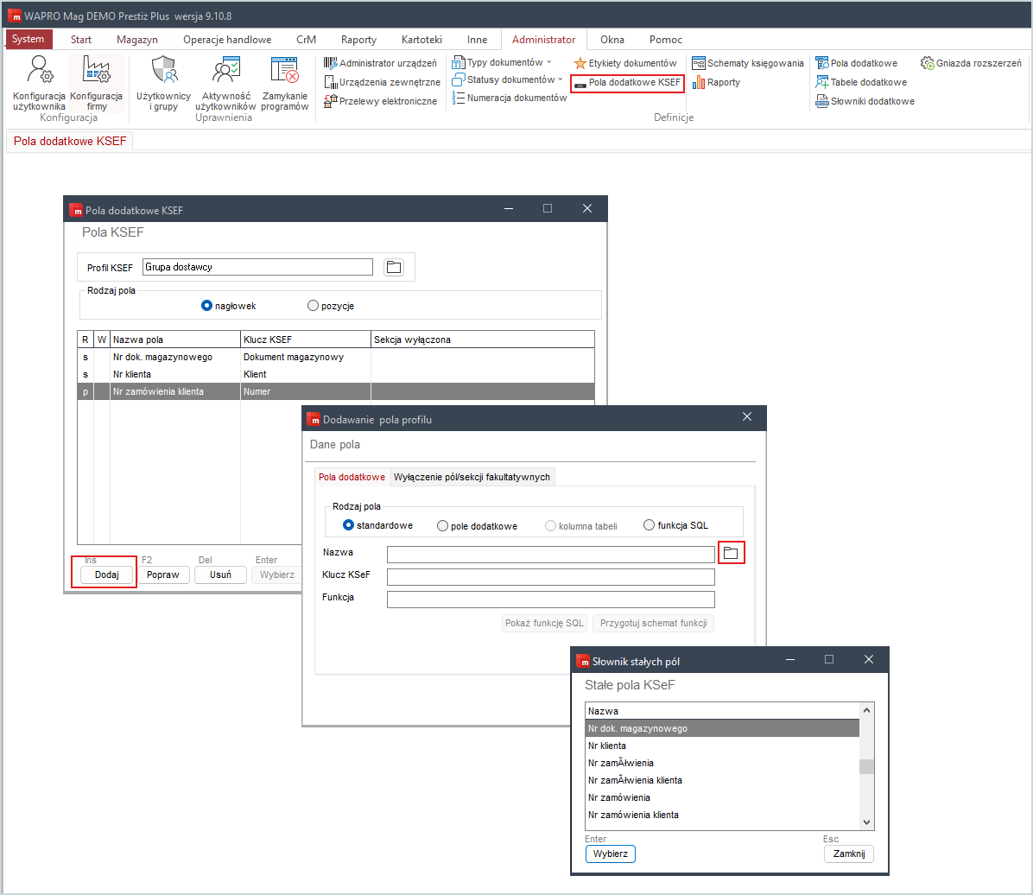Image resolution: width=1033 pixels, height=895 pixels.
Task: Open Konfiguracja firmy icon
Action: (x=96, y=71)
